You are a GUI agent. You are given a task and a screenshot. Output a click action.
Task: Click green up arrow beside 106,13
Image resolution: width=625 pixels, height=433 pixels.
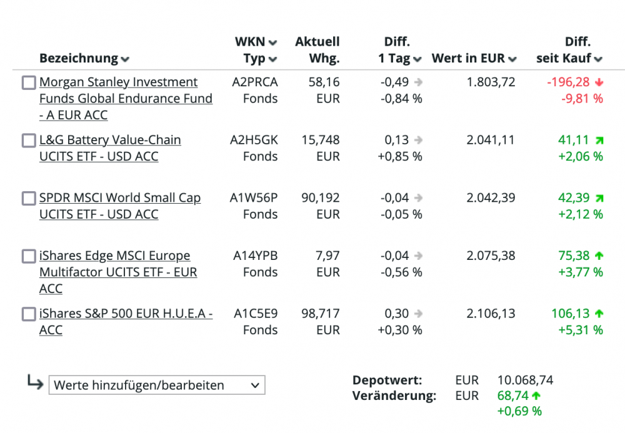coord(599,314)
